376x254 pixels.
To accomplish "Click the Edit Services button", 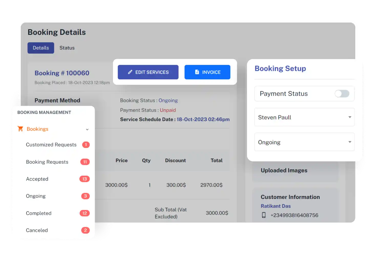I will [x=148, y=72].
